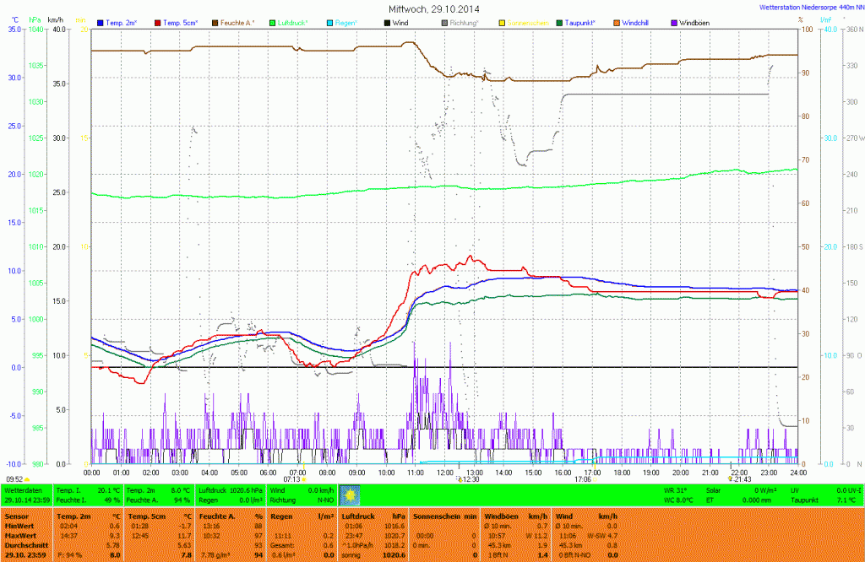Toggle the Regen legend entry
The height and width of the screenshot is (562, 865).
click(342, 22)
